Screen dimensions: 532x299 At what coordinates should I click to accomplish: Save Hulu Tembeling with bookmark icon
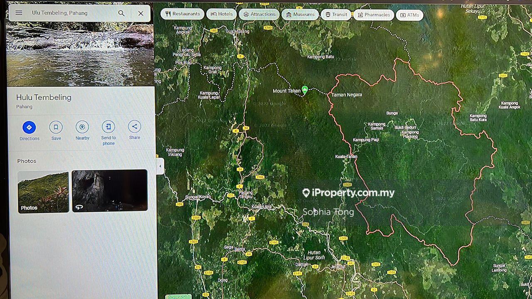(x=56, y=127)
